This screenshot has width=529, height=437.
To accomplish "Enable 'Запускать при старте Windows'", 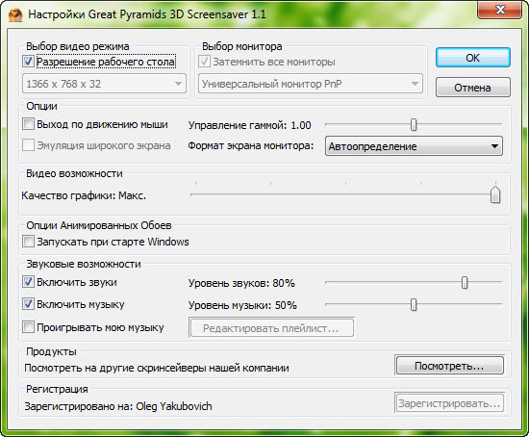I will tap(28, 242).
